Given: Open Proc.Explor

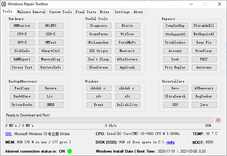Looking at the screenshot, I should tap(175, 67).
